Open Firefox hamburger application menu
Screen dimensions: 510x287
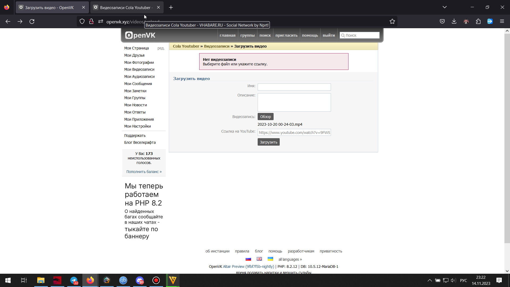tap(502, 22)
